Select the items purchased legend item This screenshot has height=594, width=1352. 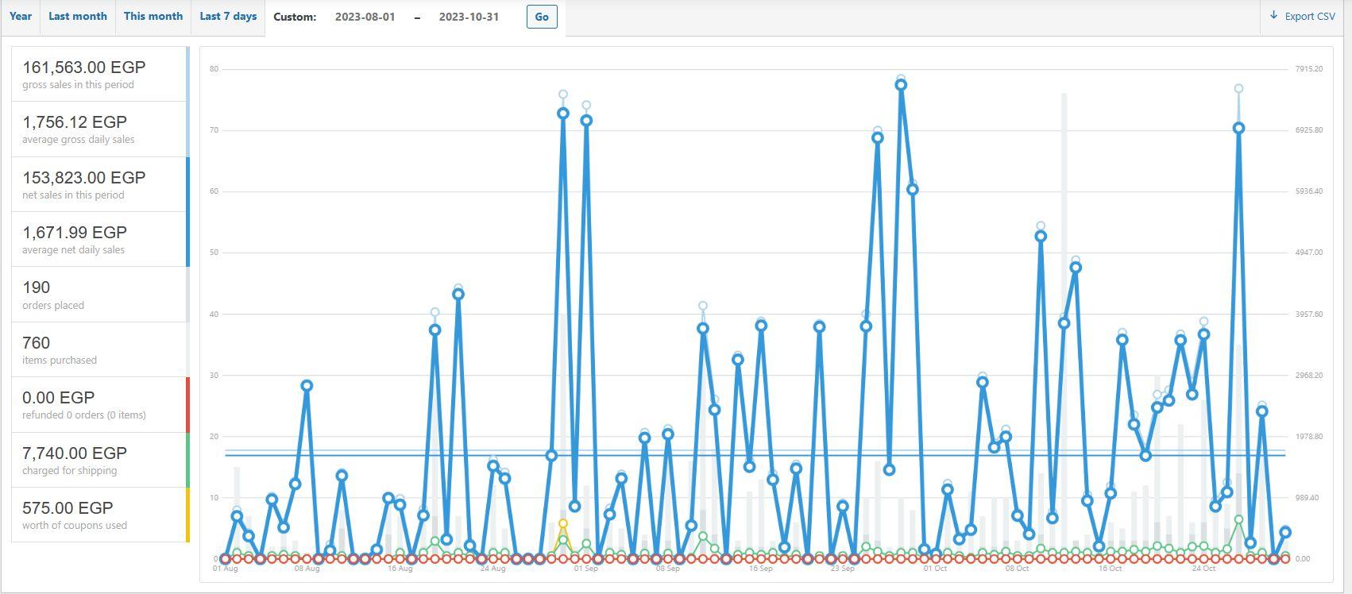click(x=100, y=349)
